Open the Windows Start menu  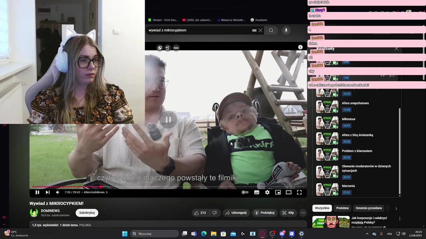[x=125, y=234]
